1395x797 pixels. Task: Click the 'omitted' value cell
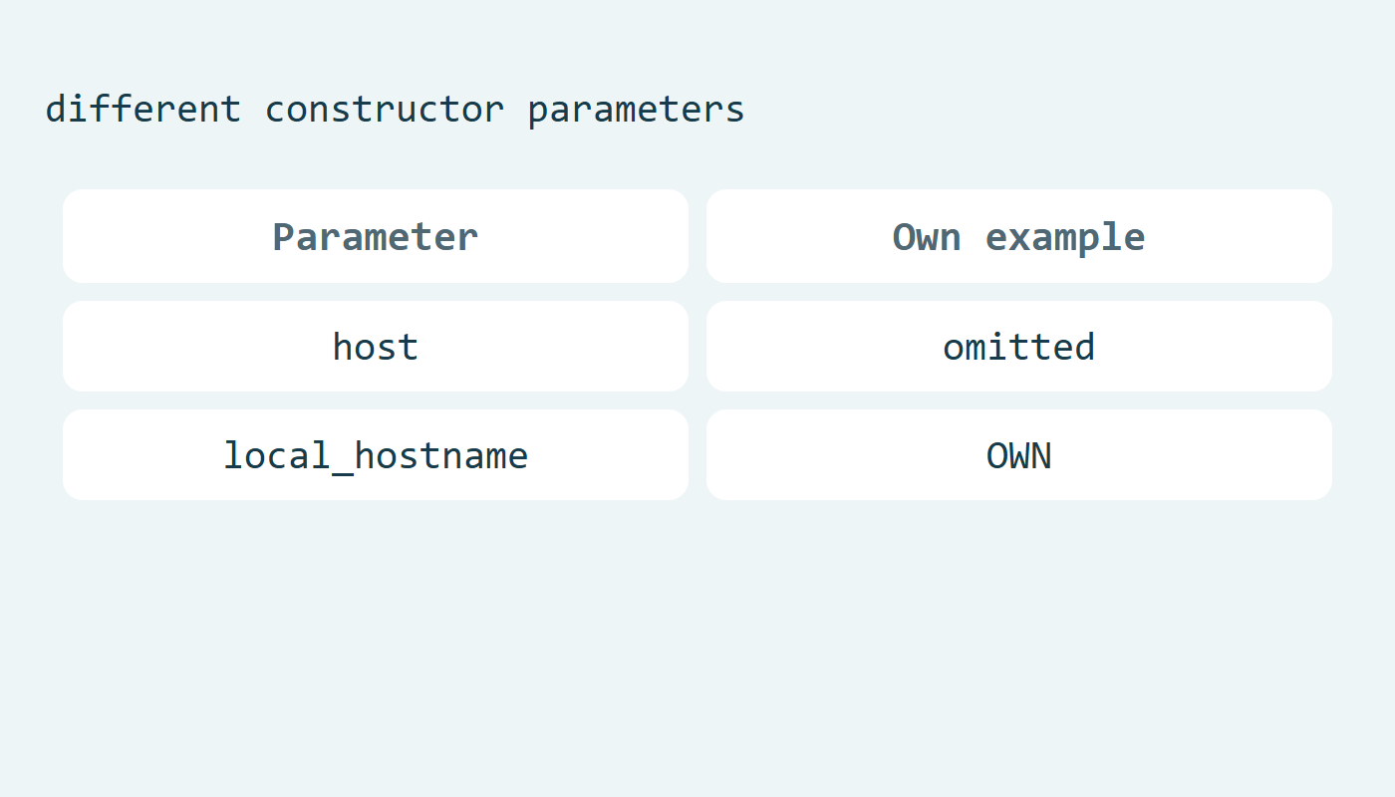pos(1019,346)
